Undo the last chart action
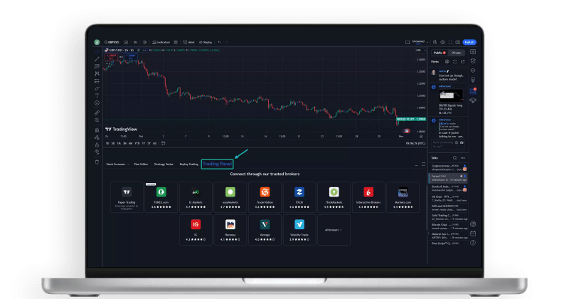The height and width of the screenshot is (299, 569). [x=220, y=42]
